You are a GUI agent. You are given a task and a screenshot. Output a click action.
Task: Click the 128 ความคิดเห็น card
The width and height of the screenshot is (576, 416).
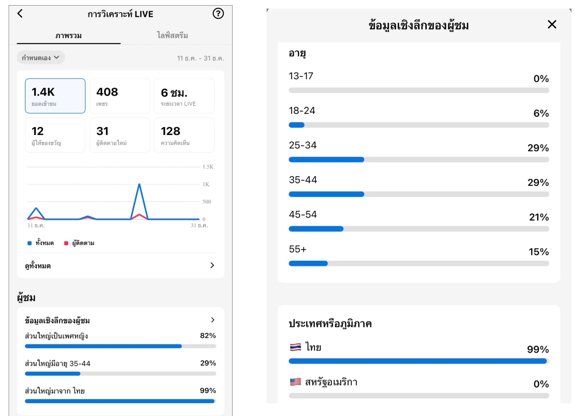[184, 135]
